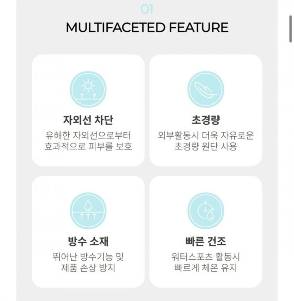The height and width of the screenshot is (301, 294).
Task: Click the UV protection sun icon
Action: pos(88,90)
